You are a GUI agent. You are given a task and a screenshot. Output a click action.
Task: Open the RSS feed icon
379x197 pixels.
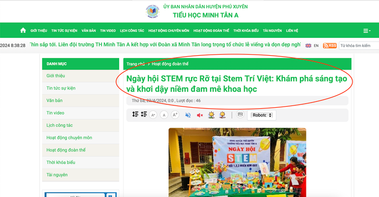[330, 45]
